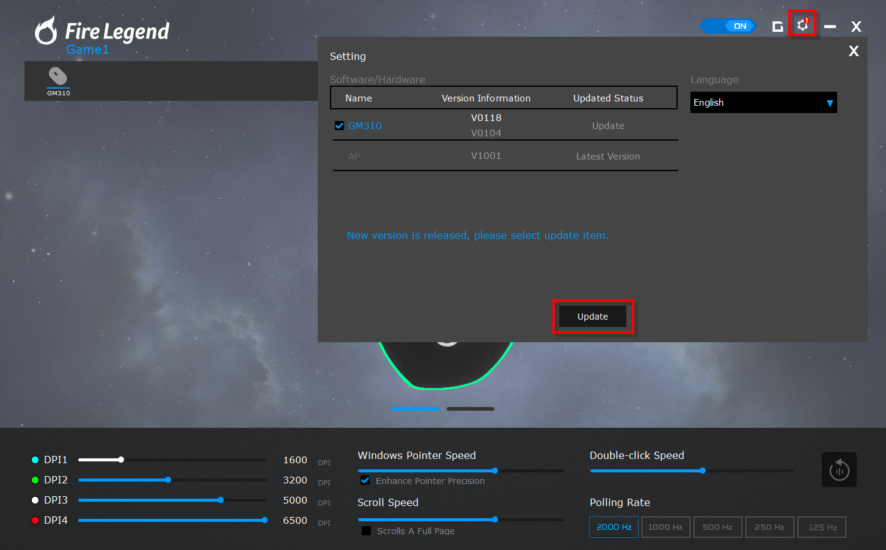
Task: Set polling rate to 2000 Hz
Action: pyautogui.click(x=614, y=527)
